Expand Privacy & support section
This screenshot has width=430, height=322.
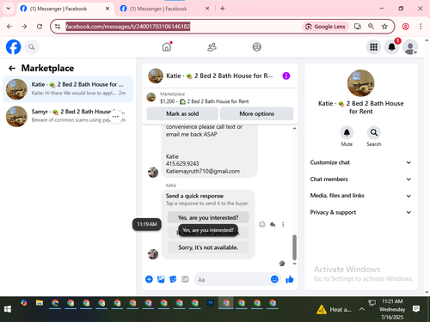(360, 212)
